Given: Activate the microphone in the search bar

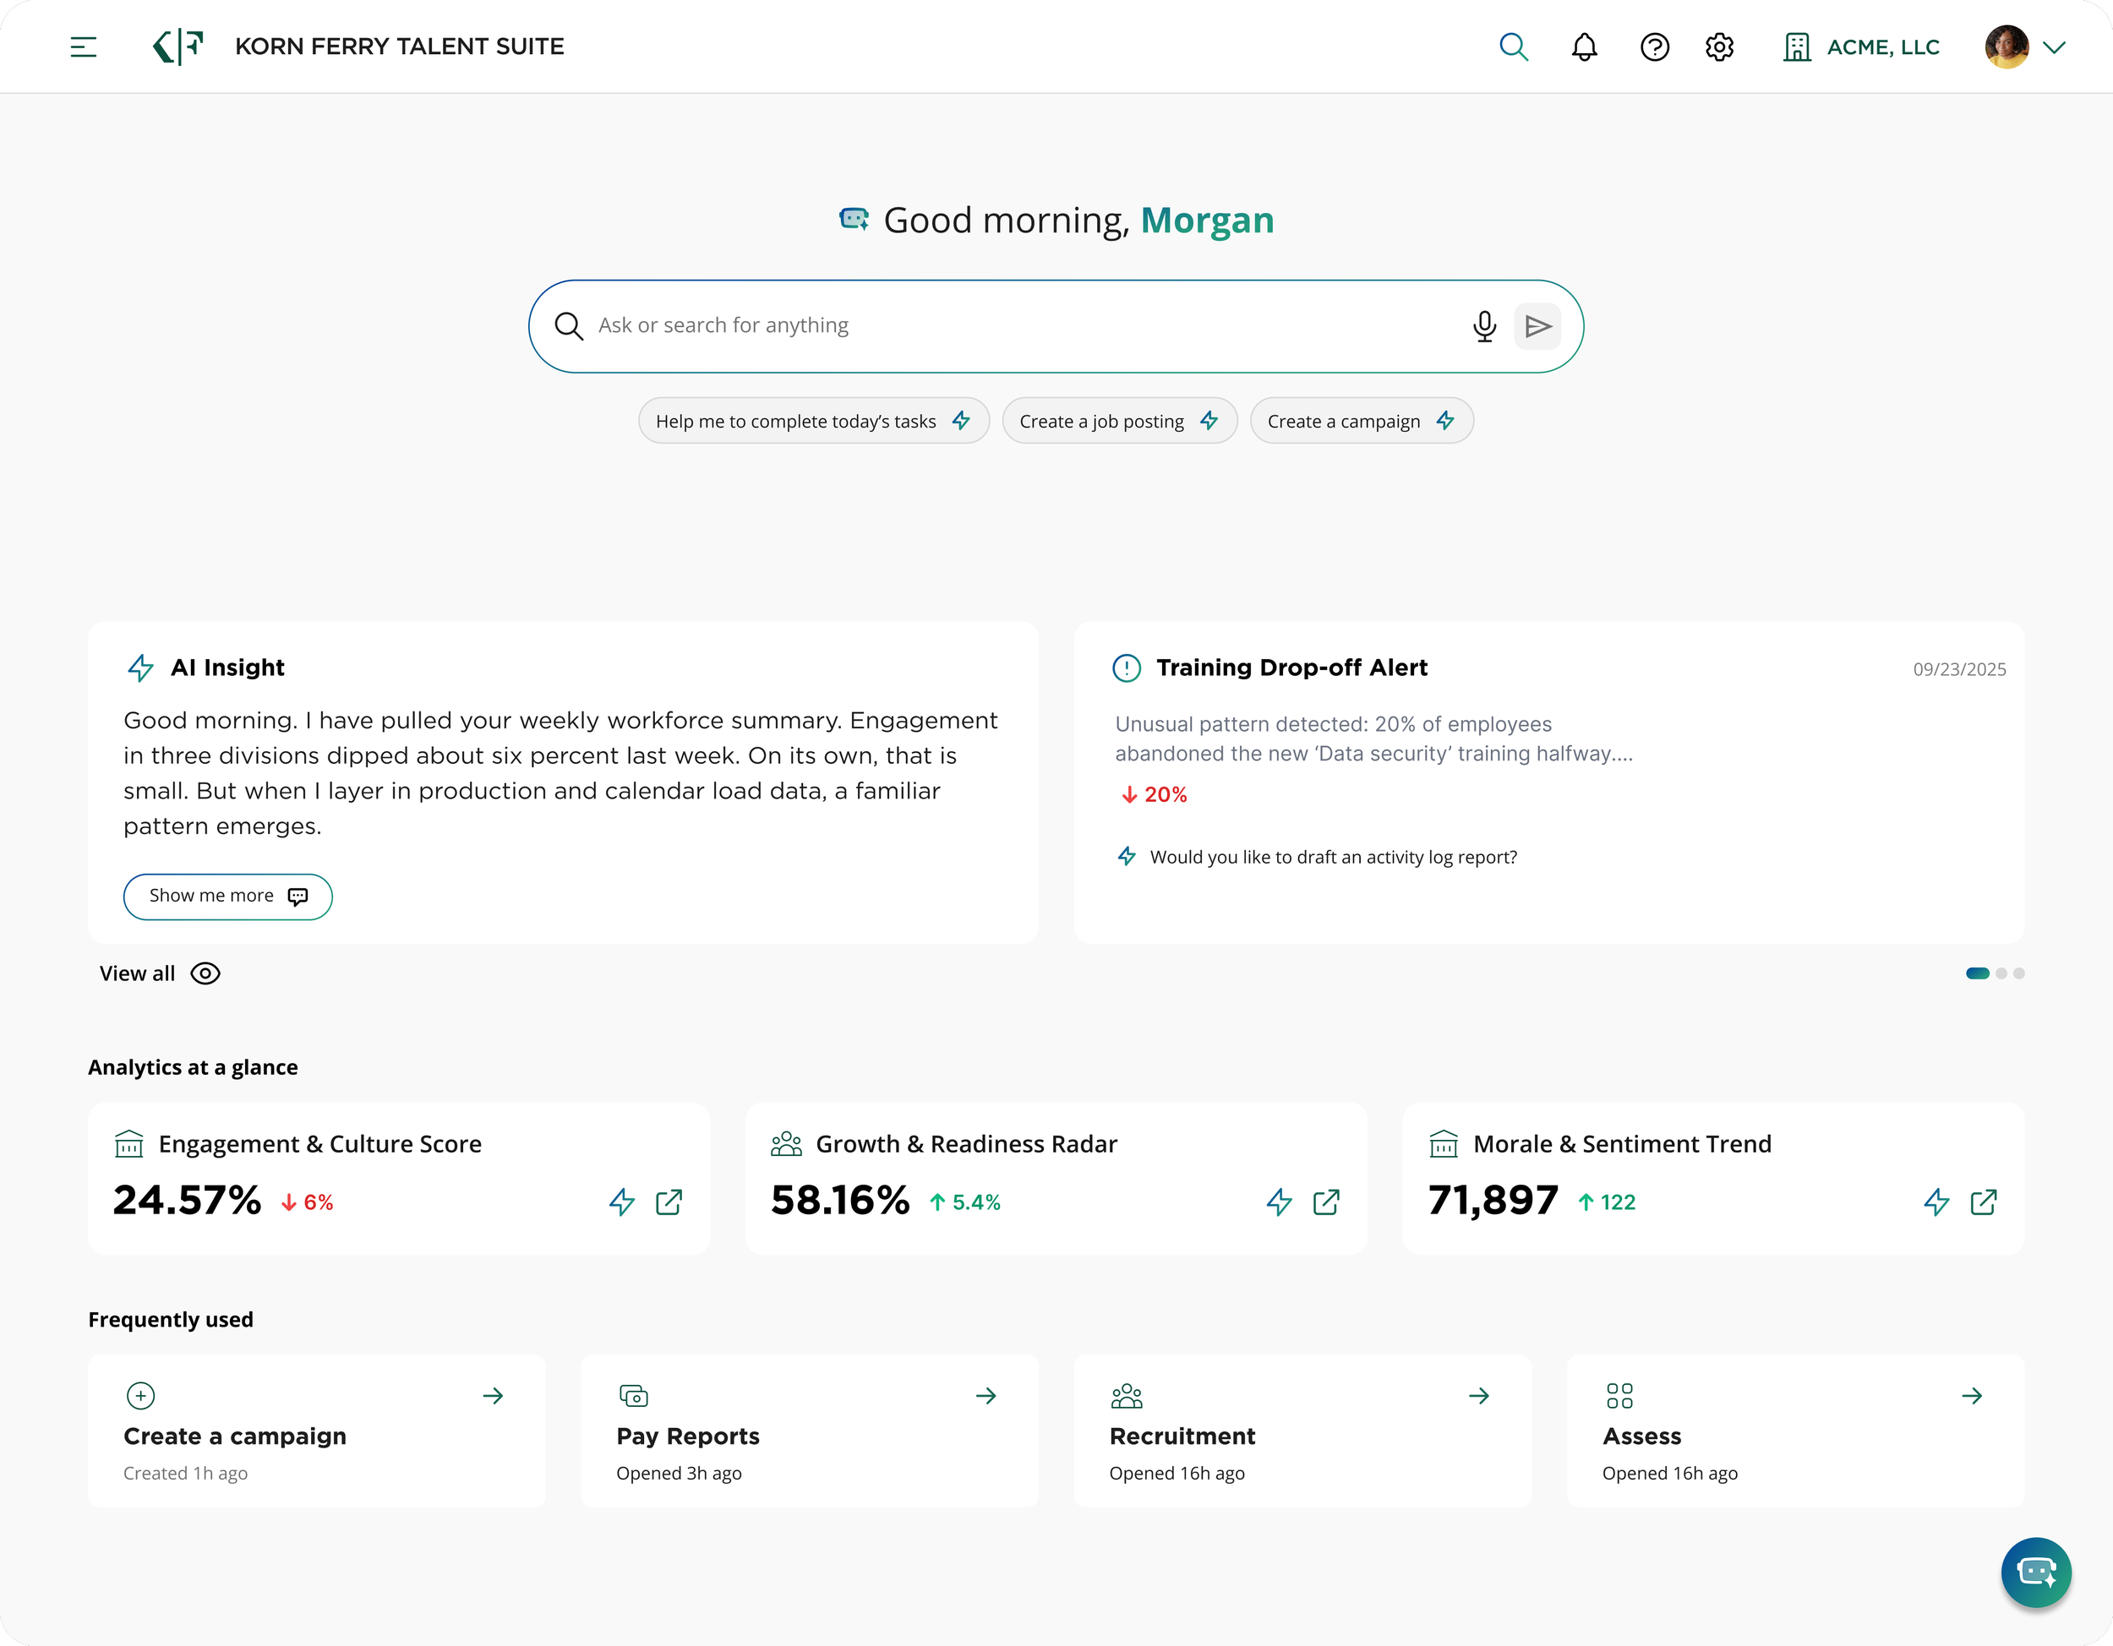Looking at the screenshot, I should 1484,325.
